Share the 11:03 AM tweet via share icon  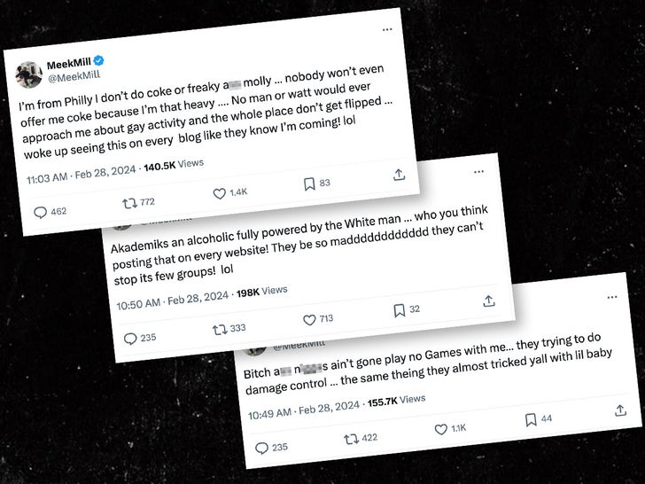pos(399,175)
